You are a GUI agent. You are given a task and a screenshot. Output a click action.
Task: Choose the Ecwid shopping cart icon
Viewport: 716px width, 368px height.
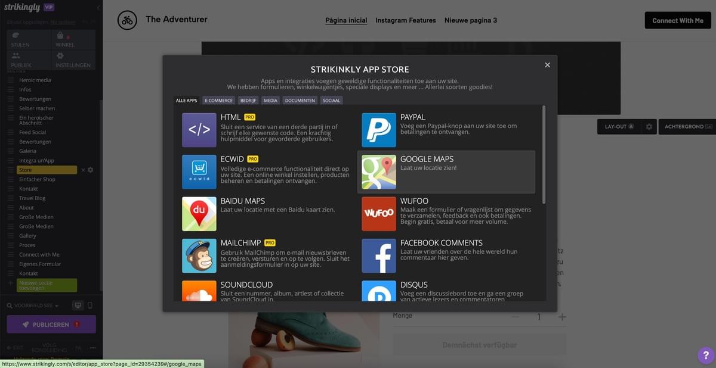pos(199,172)
